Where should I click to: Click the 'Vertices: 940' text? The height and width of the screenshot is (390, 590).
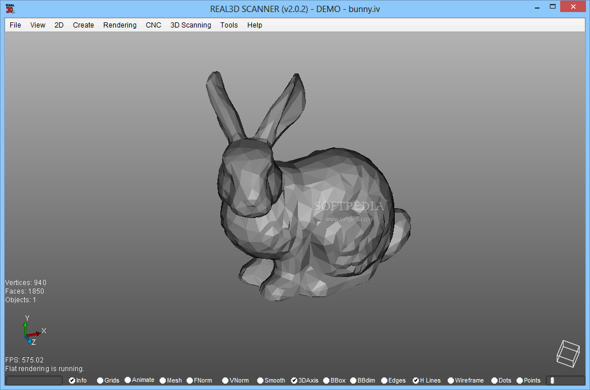(x=26, y=282)
